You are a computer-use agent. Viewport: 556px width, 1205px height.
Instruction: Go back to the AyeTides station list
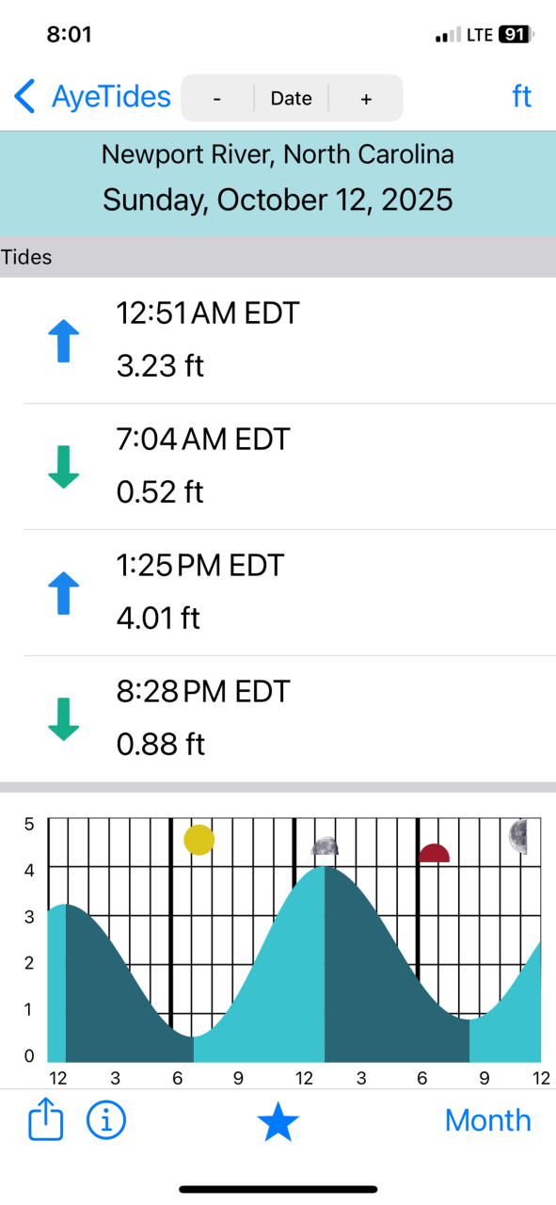tap(108, 96)
